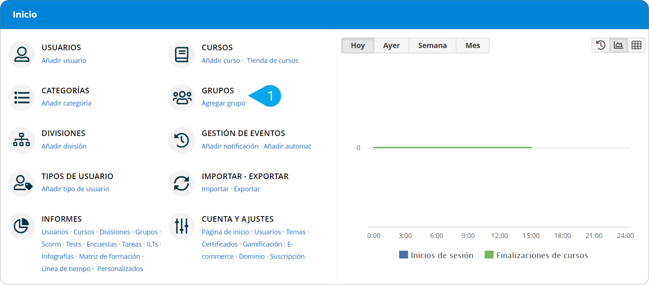This screenshot has width=649, height=285.
Task: Open the Gestión de eventos clock icon
Action: tap(182, 140)
